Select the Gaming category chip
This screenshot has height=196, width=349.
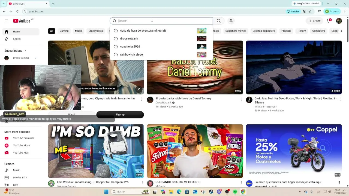click(64, 31)
